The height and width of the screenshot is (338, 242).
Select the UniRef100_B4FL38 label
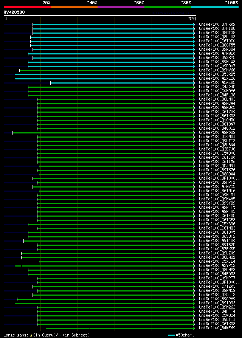coord(217,95)
